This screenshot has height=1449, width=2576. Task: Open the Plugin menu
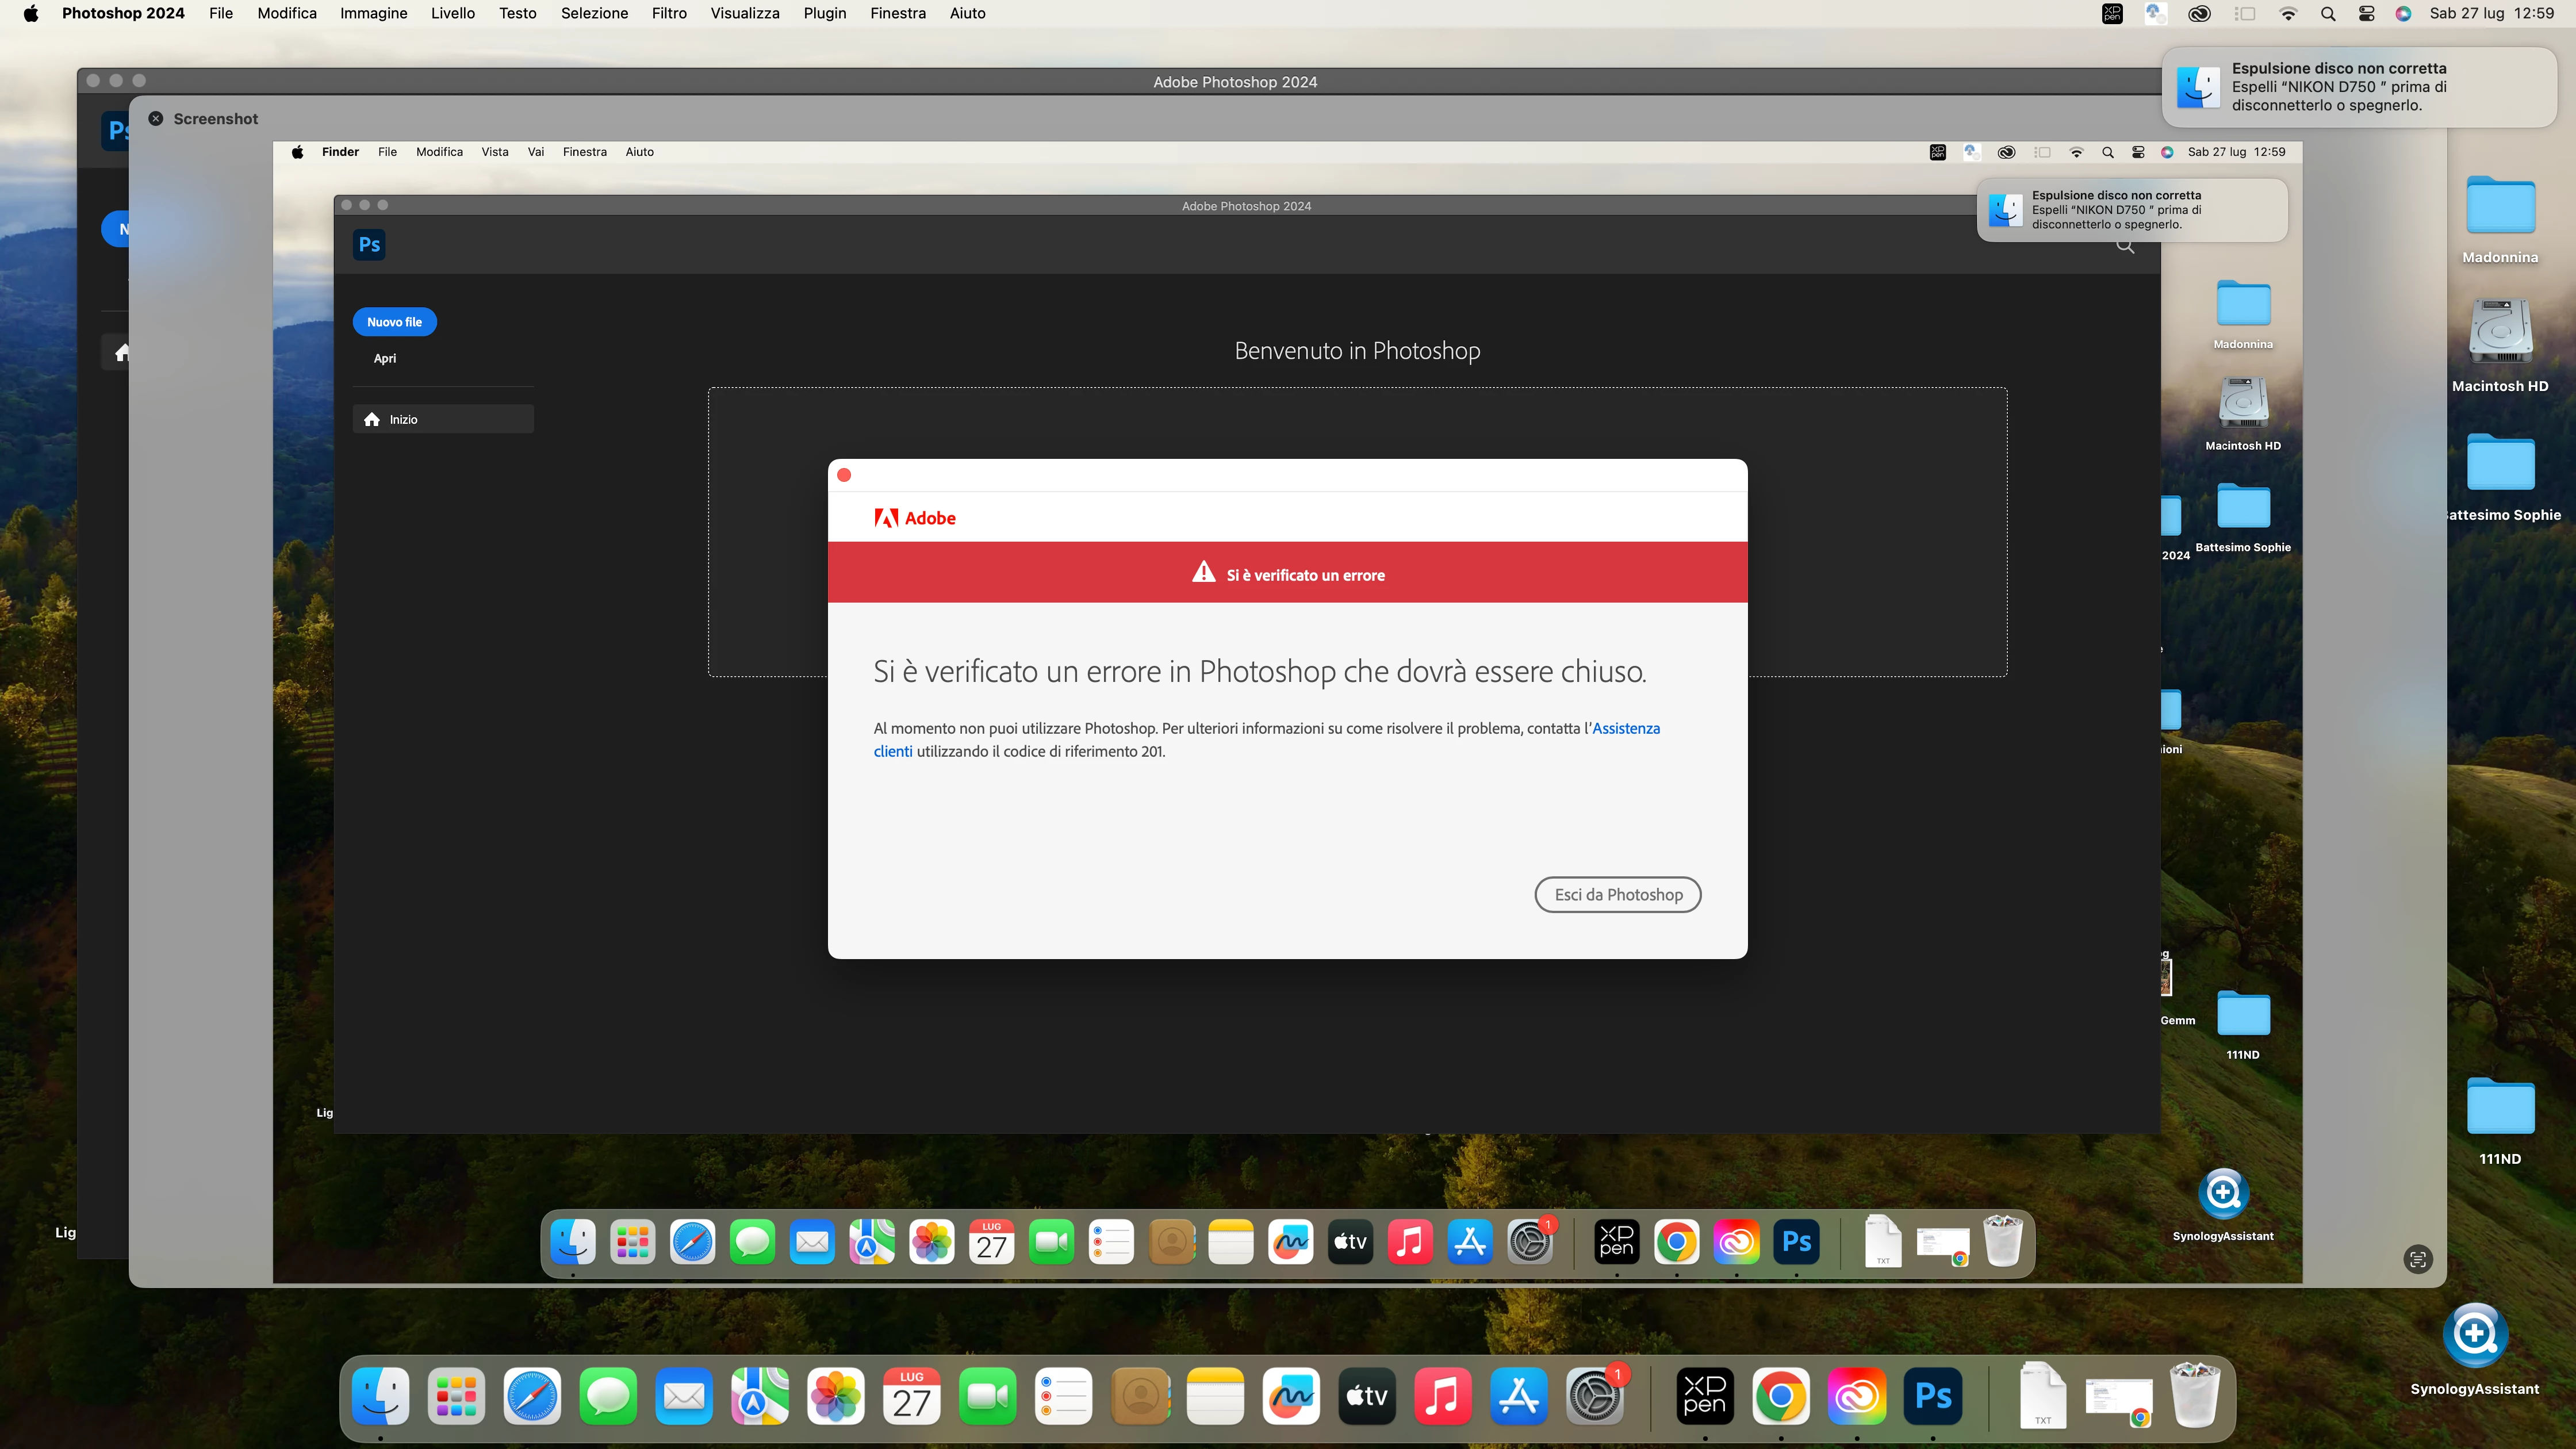click(824, 13)
